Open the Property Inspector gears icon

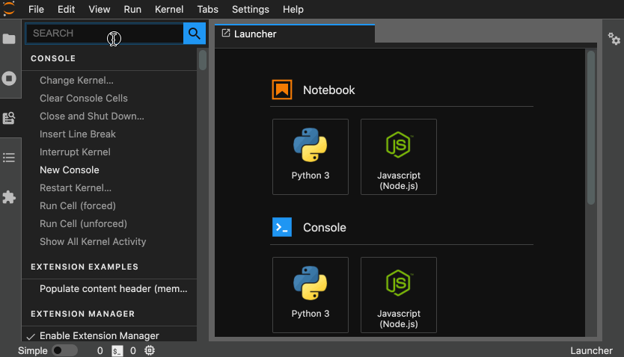[614, 39]
